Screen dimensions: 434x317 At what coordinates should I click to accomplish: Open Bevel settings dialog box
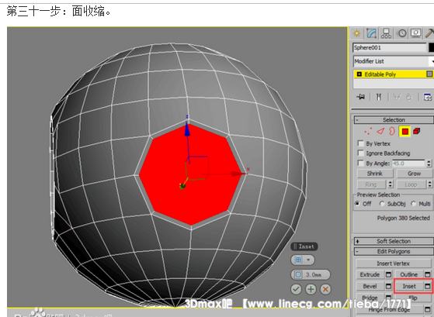coord(389,286)
